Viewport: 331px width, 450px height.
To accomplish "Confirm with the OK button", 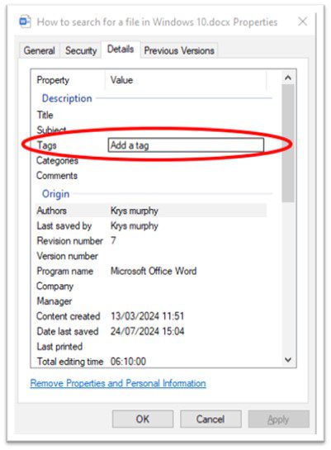I will [143, 419].
